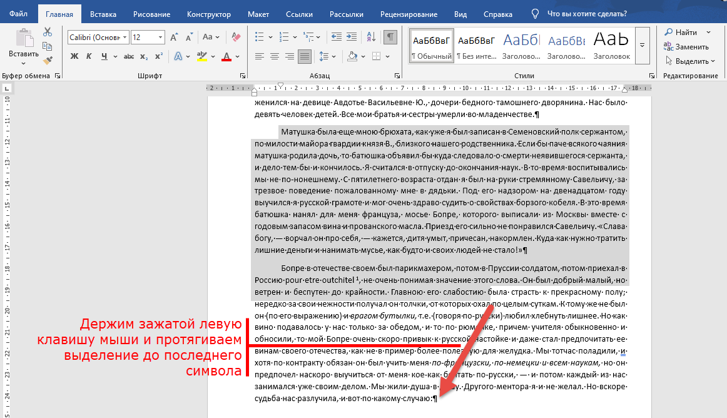The image size is (727, 418).
Task: Toggle Bold (Ж) formatting
Action: (x=74, y=56)
